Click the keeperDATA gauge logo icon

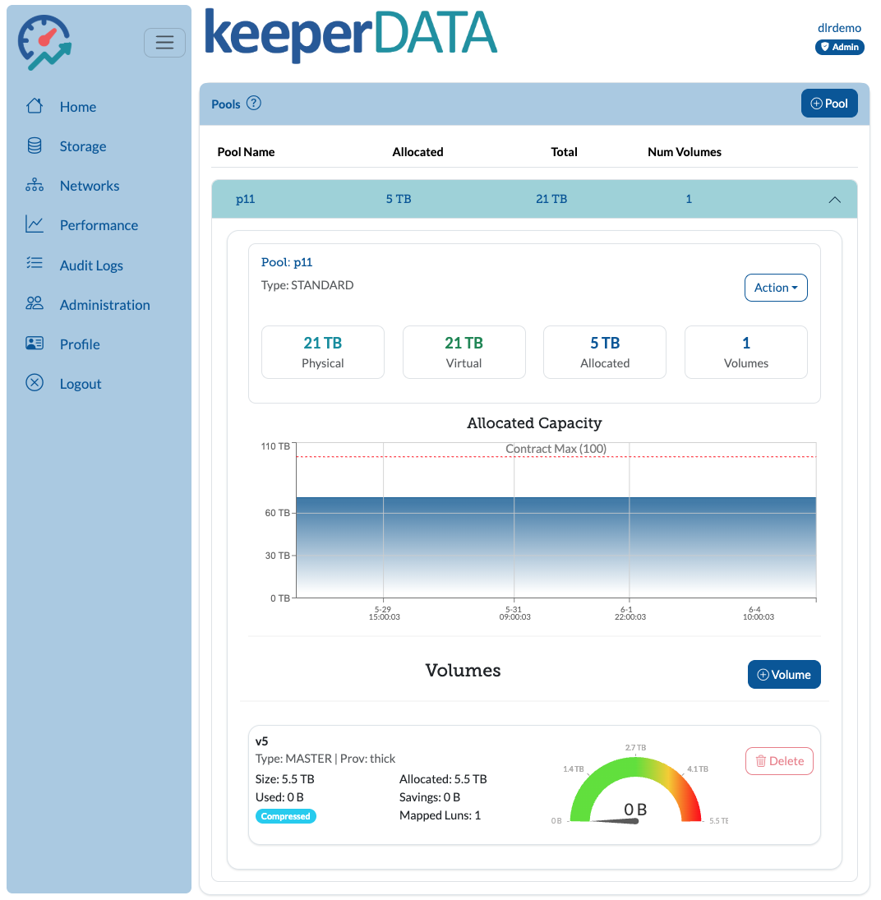pyautogui.click(x=44, y=43)
